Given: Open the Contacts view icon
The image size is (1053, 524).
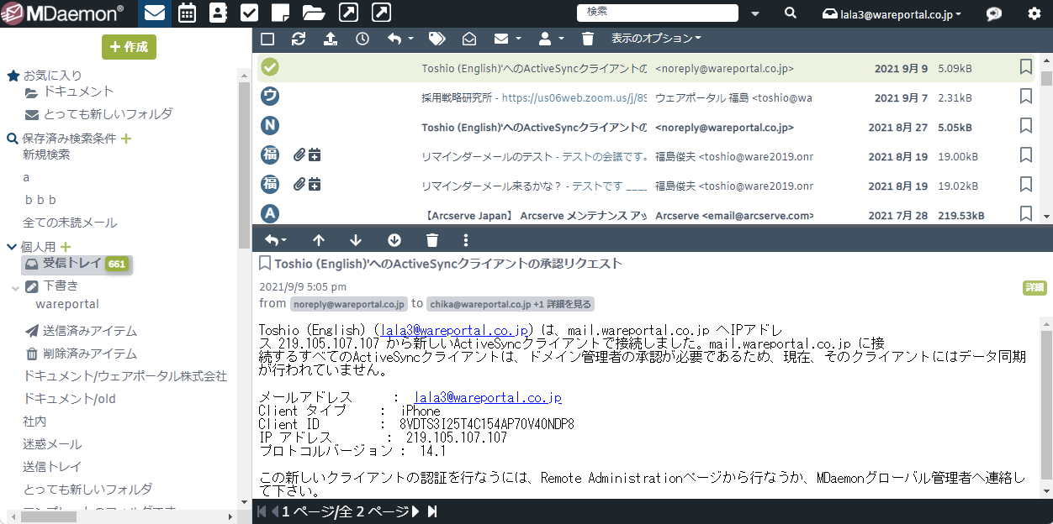Looking at the screenshot, I should tap(218, 13).
